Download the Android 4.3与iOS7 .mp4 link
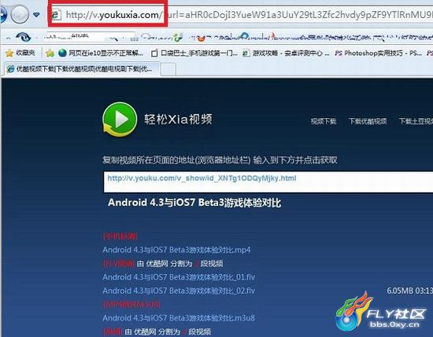433x337 pixels. (x=176, y=250)
